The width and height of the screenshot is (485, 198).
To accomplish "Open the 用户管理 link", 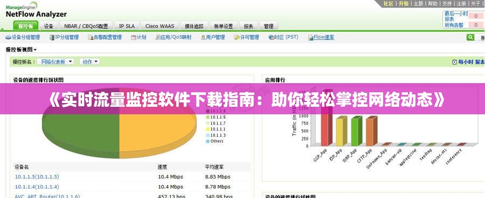I will [216, 37].
